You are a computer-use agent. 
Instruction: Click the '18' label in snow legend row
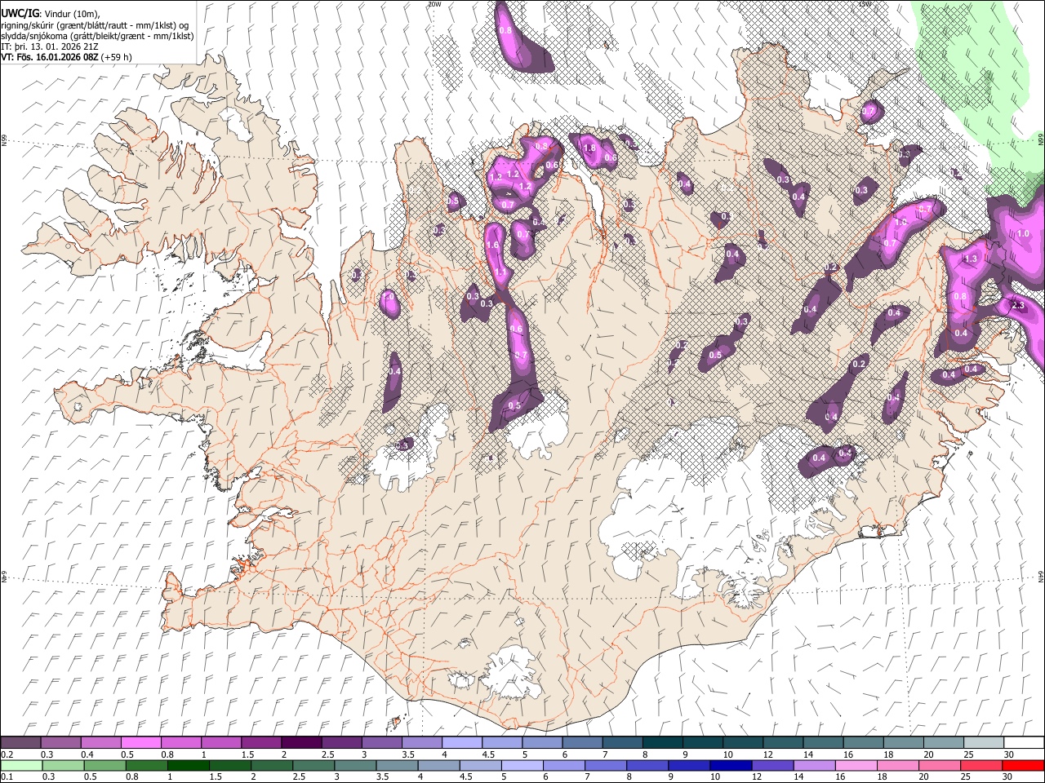coord(887,754)
